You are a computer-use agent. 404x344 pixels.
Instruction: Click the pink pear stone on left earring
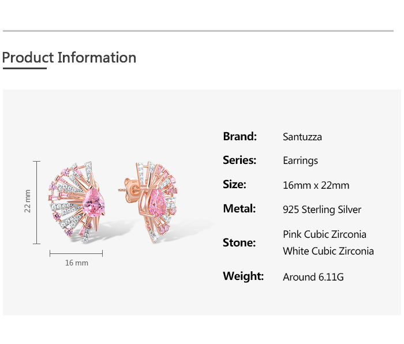tap(92, 203)
